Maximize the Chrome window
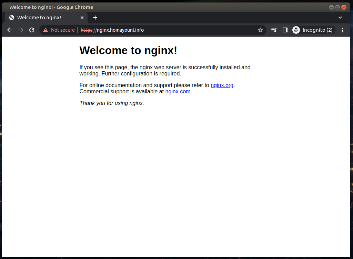353x259 pixels. click(x=337, y=7)
